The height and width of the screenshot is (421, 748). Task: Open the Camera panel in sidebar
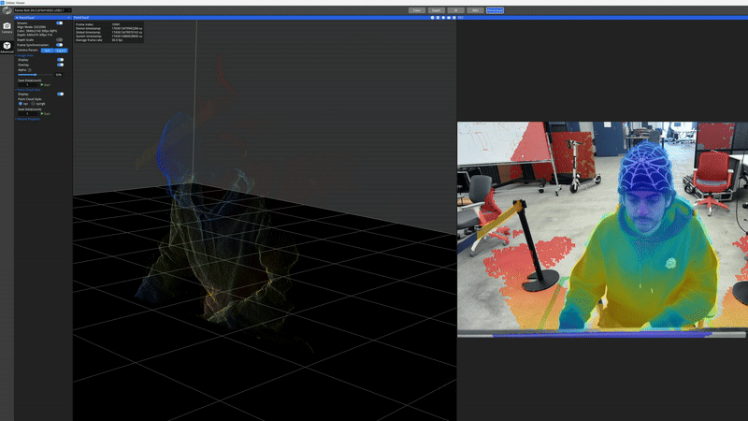[7, 28]
